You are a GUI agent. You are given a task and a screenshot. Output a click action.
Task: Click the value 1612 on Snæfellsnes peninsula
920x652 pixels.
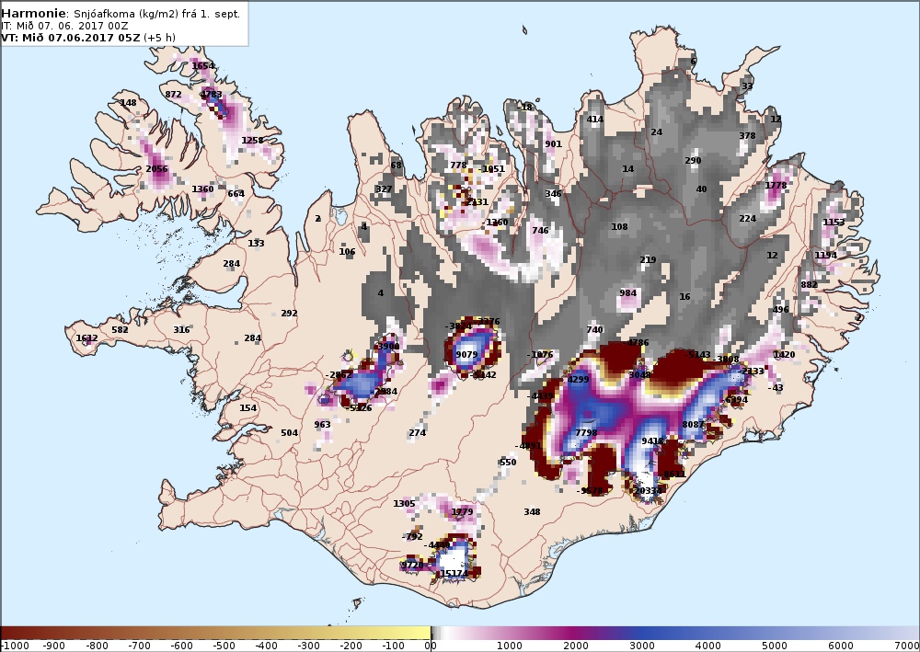coord(86,338)
